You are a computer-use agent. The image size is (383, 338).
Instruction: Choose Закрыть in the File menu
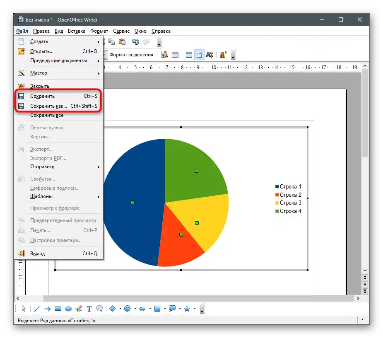pyautogui.click(x=59, y=86)
